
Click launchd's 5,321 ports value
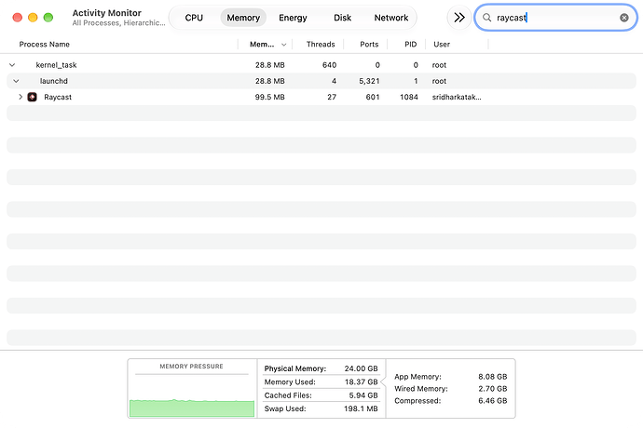click(x=369, y=81)
